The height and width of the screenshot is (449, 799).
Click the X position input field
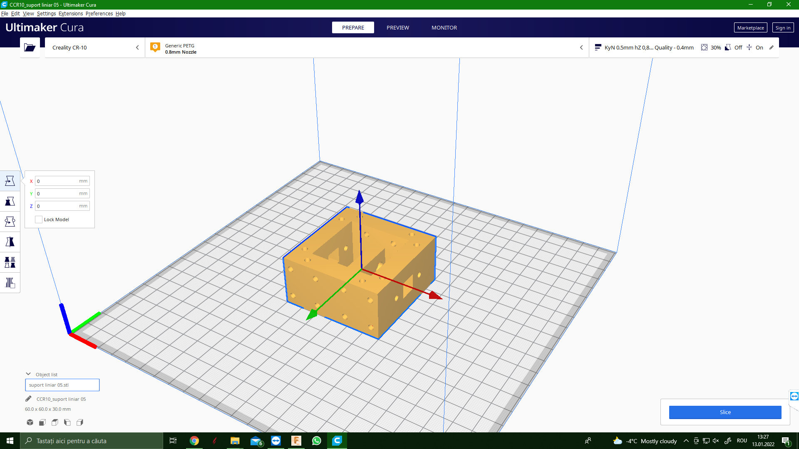(x=58, y=181)
